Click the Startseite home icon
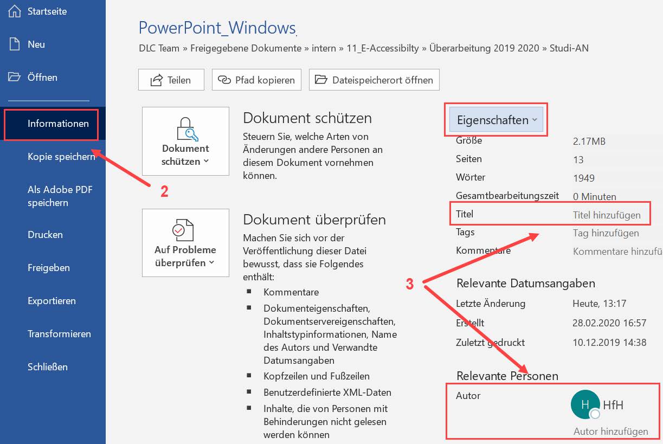This screenshot has width=663, height=444. (x=15, y=11)
